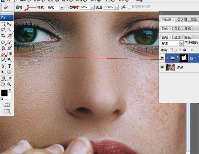Select the Type tool
Image resolution: width=199 pixels, height=154 pixels.
click(9, 66)
